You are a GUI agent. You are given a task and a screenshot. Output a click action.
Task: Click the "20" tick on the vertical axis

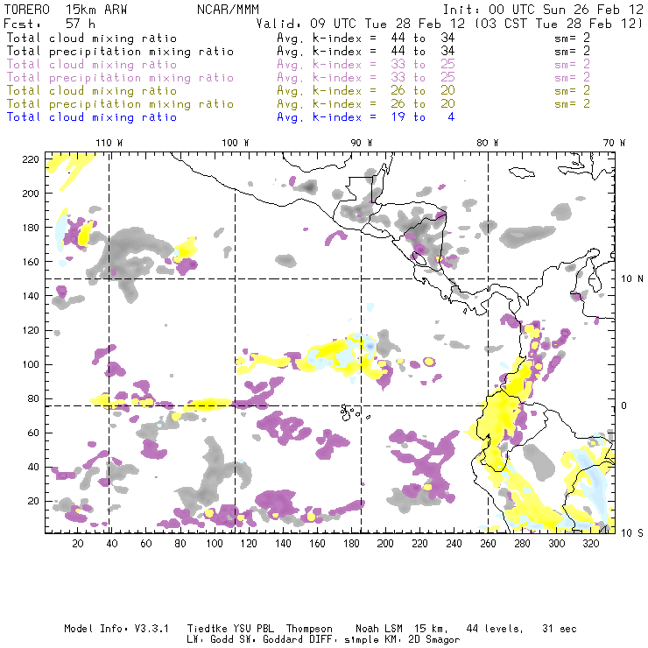click(33, 501)
